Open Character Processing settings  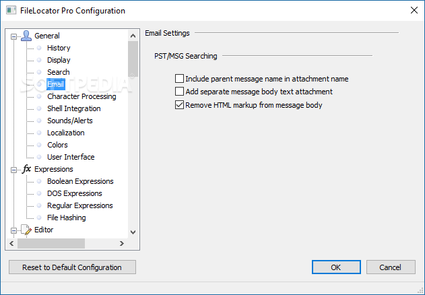pyautogui.click(x=81, y=96)
